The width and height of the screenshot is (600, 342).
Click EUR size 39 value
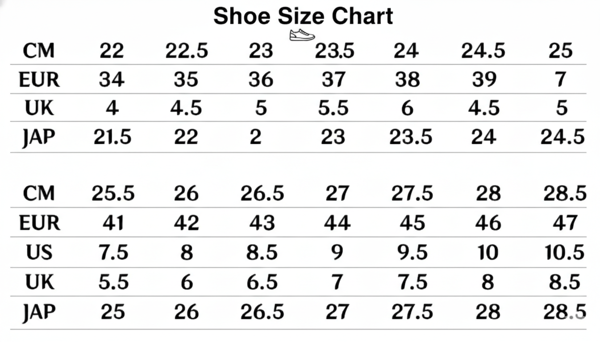tap(484, 79)
